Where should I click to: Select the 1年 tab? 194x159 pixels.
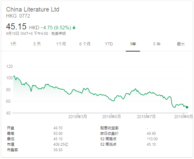click(133, 44)
